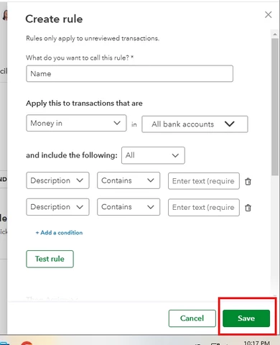Open the second Contains operator dropdown
This screenshot has width=280, height=345.
click(x=129, y=207)
